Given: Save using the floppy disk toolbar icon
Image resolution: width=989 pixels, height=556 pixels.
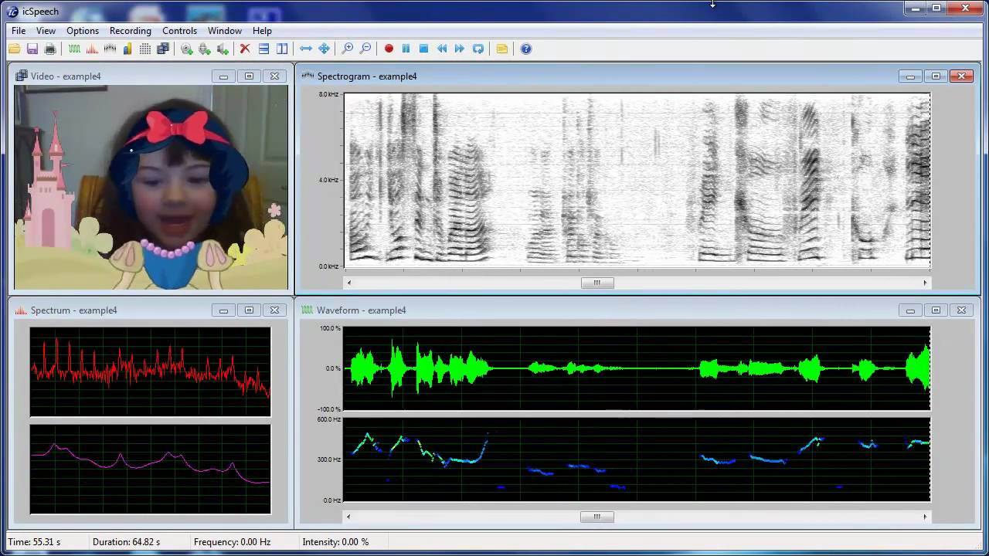Looking at the screenshot, I should click(x=32, y=49).
